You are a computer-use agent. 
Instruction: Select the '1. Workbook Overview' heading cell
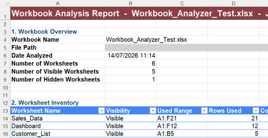(x=58, y=31)
